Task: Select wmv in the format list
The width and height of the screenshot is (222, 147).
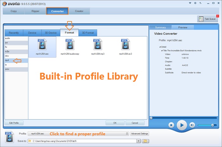Action: (x=16, y=69)
